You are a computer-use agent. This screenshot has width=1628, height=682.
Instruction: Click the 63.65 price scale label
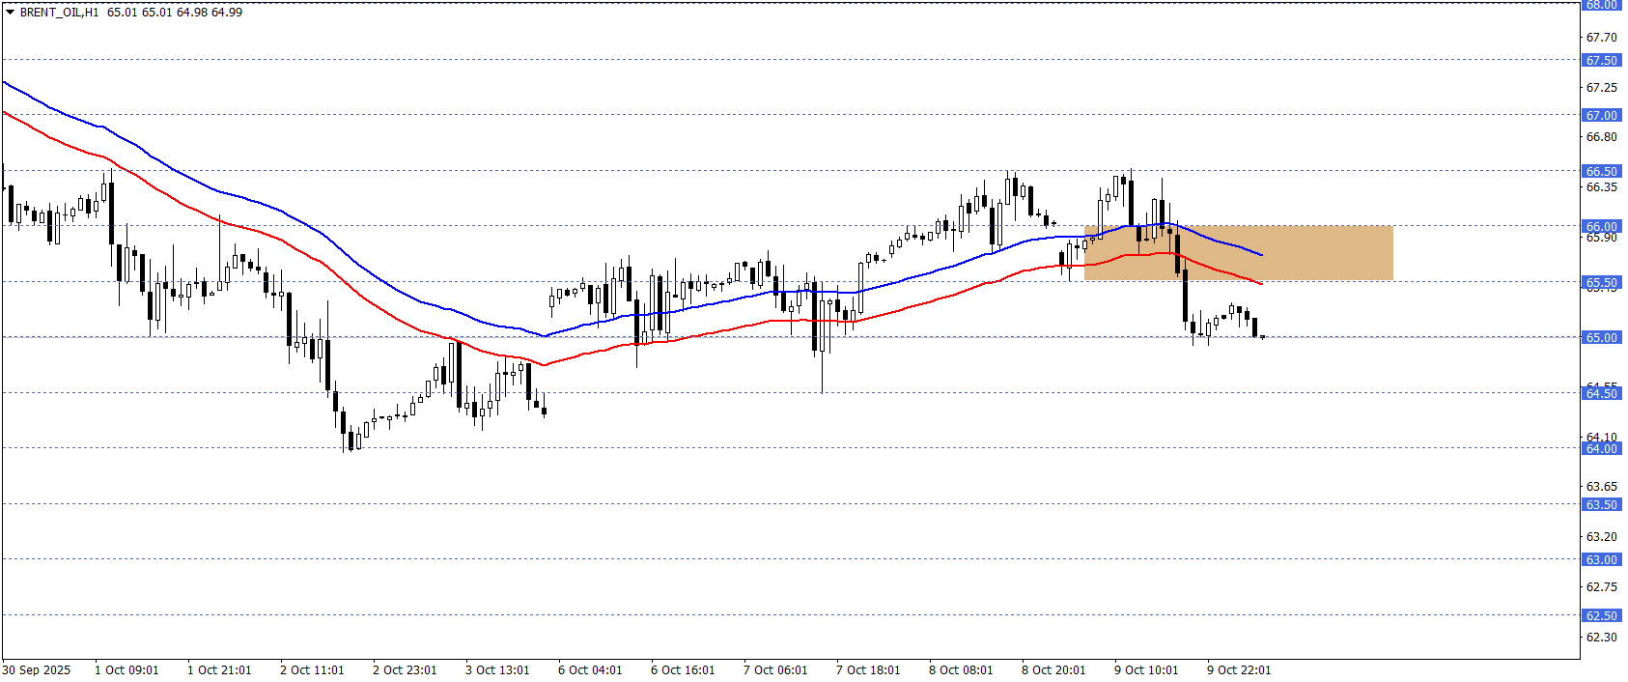click(x=1601, y=487)
